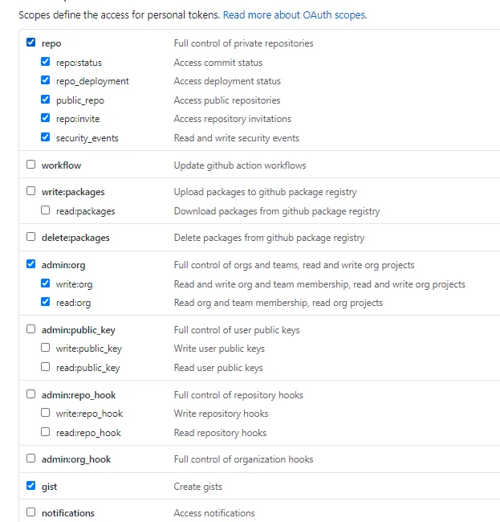
Task: Select the admin:repo_hook checkbox
Action: pyautogui.click(x=31, y=394)
